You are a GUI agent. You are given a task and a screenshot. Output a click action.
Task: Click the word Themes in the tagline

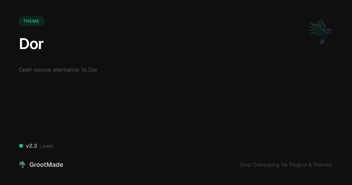323,165
